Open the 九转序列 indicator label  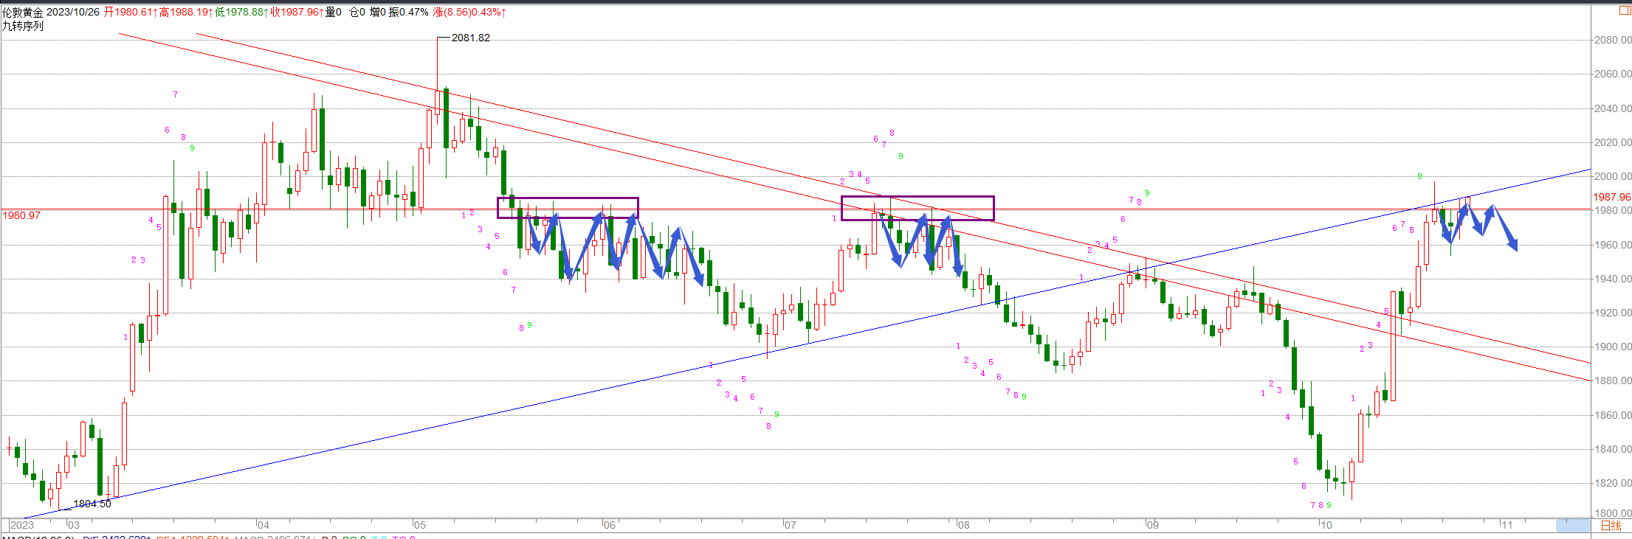[x=23, y=26]
